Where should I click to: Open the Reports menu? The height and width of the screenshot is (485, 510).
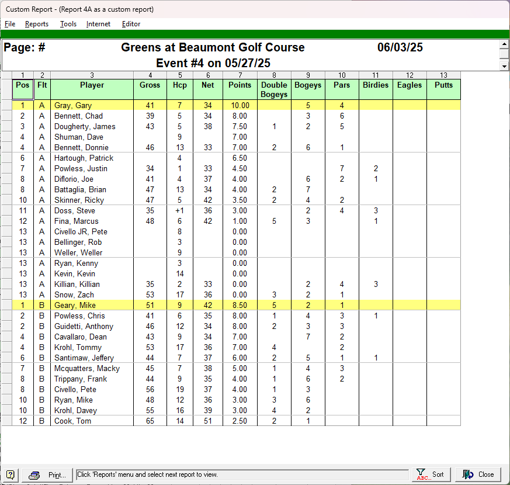coord(36,24)
